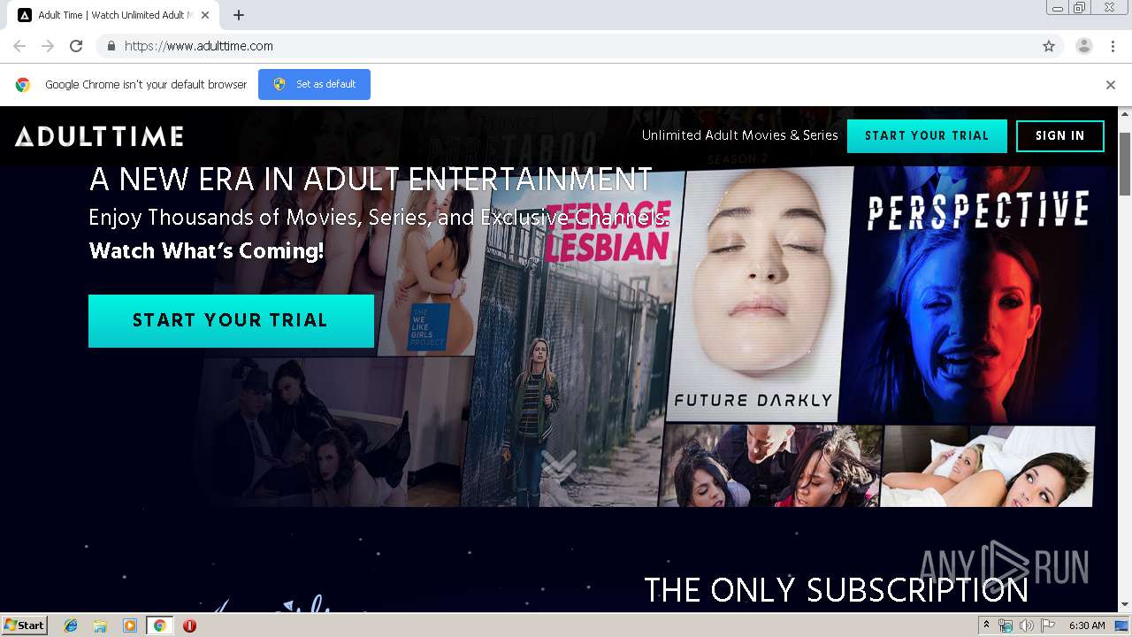
Task: Open the volume speaker tray icon
Action: pyautogui.click(x=1026, y=625)
